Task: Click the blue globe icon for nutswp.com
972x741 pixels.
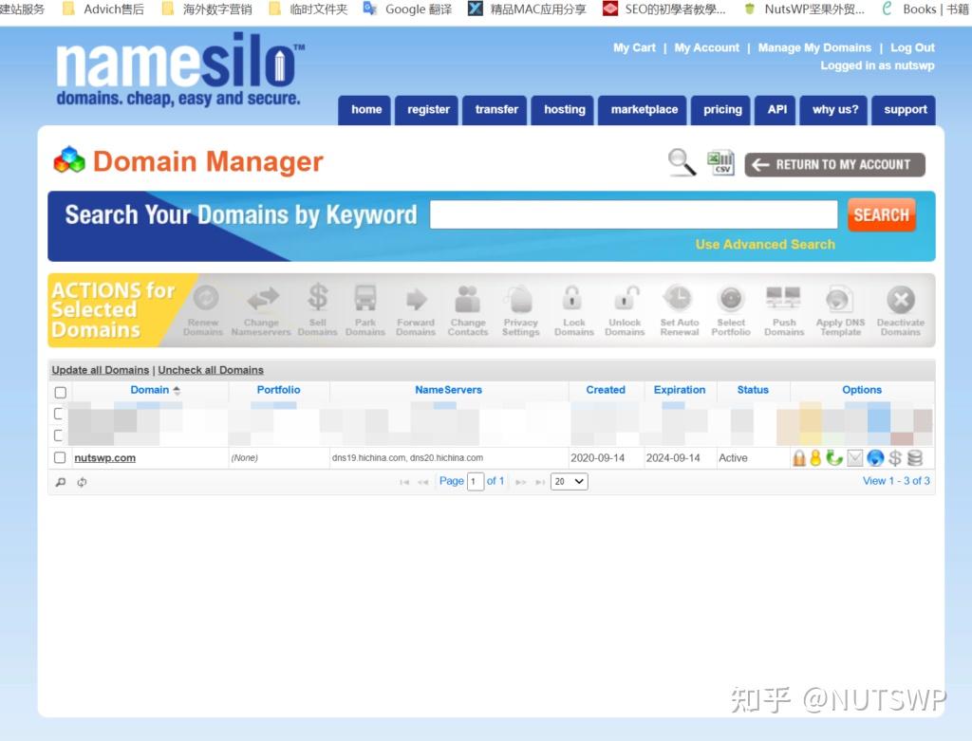Action: (x=874, y=458)
